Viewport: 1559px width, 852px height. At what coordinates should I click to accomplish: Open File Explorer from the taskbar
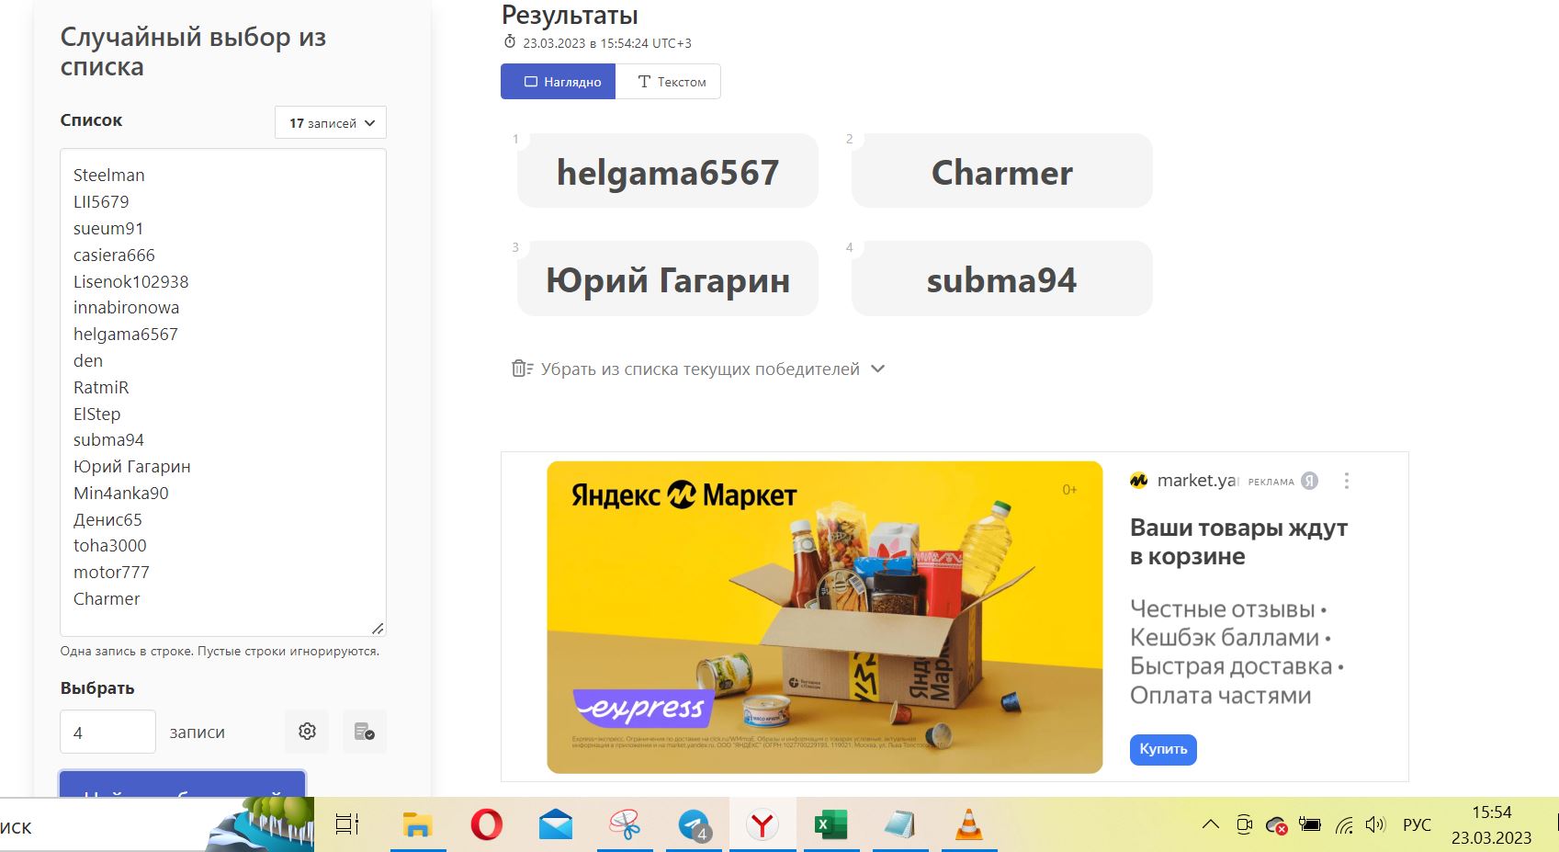pos(417,824)
